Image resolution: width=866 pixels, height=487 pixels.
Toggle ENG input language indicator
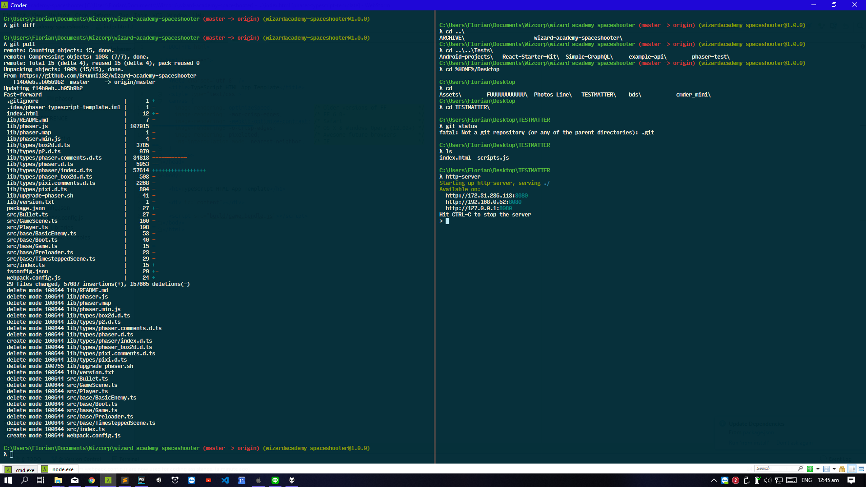click(806, 480)
